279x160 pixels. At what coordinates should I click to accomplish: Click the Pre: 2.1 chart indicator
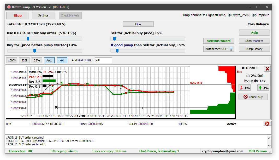pos(35,77)
